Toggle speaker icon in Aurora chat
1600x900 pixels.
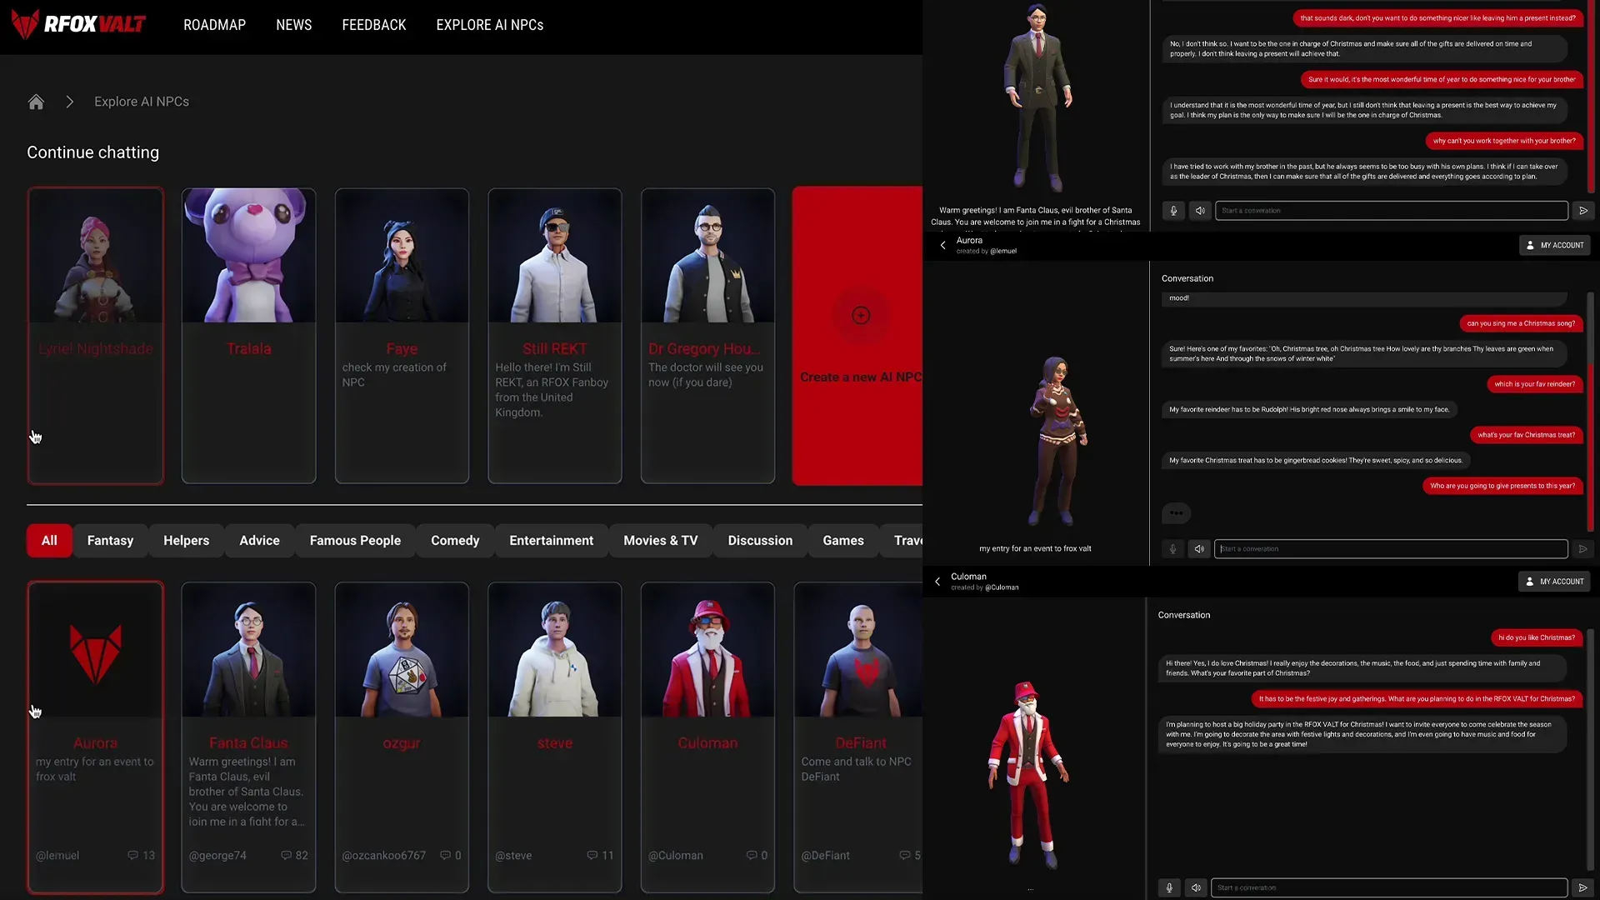tap(1199, 549)
